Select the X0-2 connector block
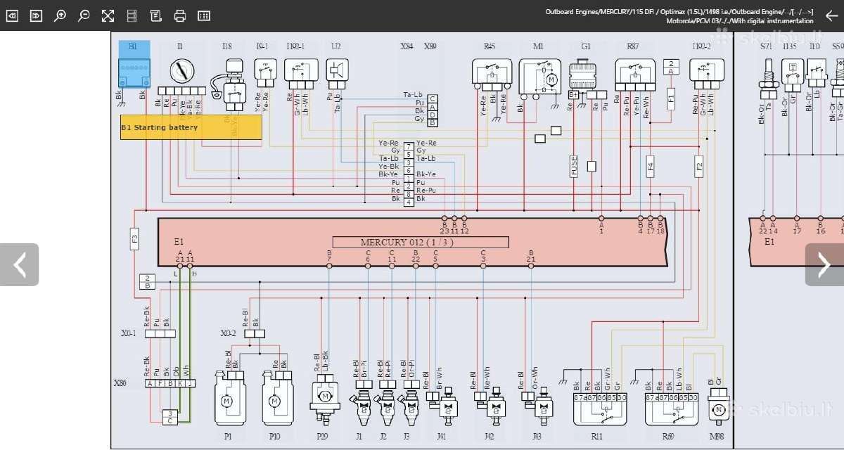This screenshot has height=450, width=844. pyautogui.click(x=255, y=334)
